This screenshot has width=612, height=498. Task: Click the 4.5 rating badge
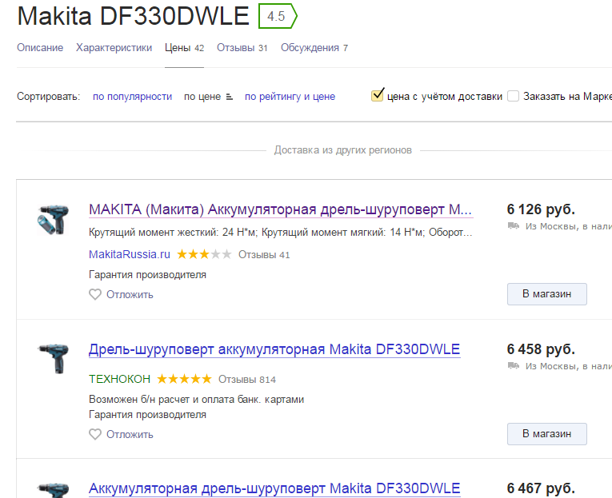(278, 16)
